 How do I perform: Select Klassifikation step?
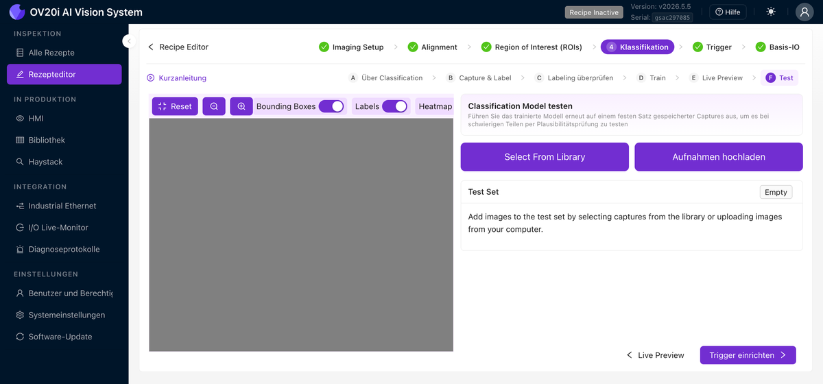(638, 47)
